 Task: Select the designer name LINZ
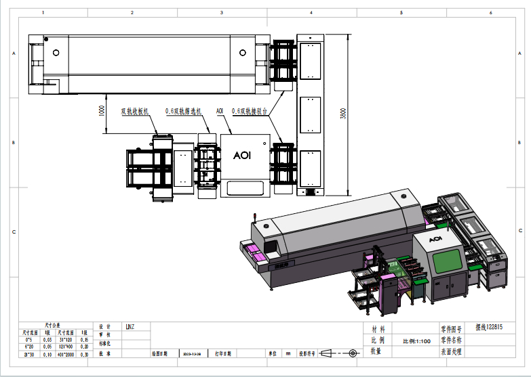tap(130, 326)
